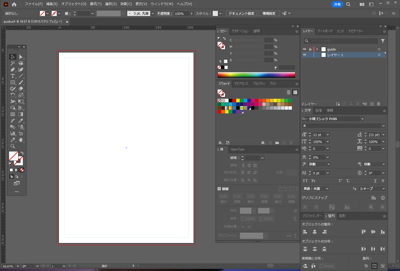Select the Hand tool
The width and height of the screenshot is (400, 271).
(x=21, y=140)
